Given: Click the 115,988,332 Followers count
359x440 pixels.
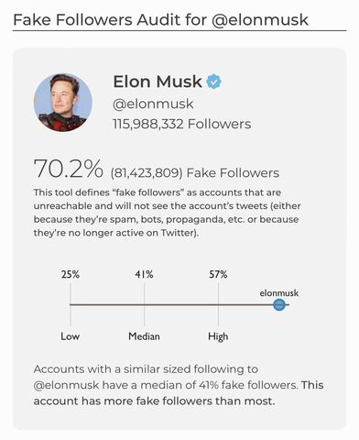Looking at the screenshot, I should pos(182,124).
